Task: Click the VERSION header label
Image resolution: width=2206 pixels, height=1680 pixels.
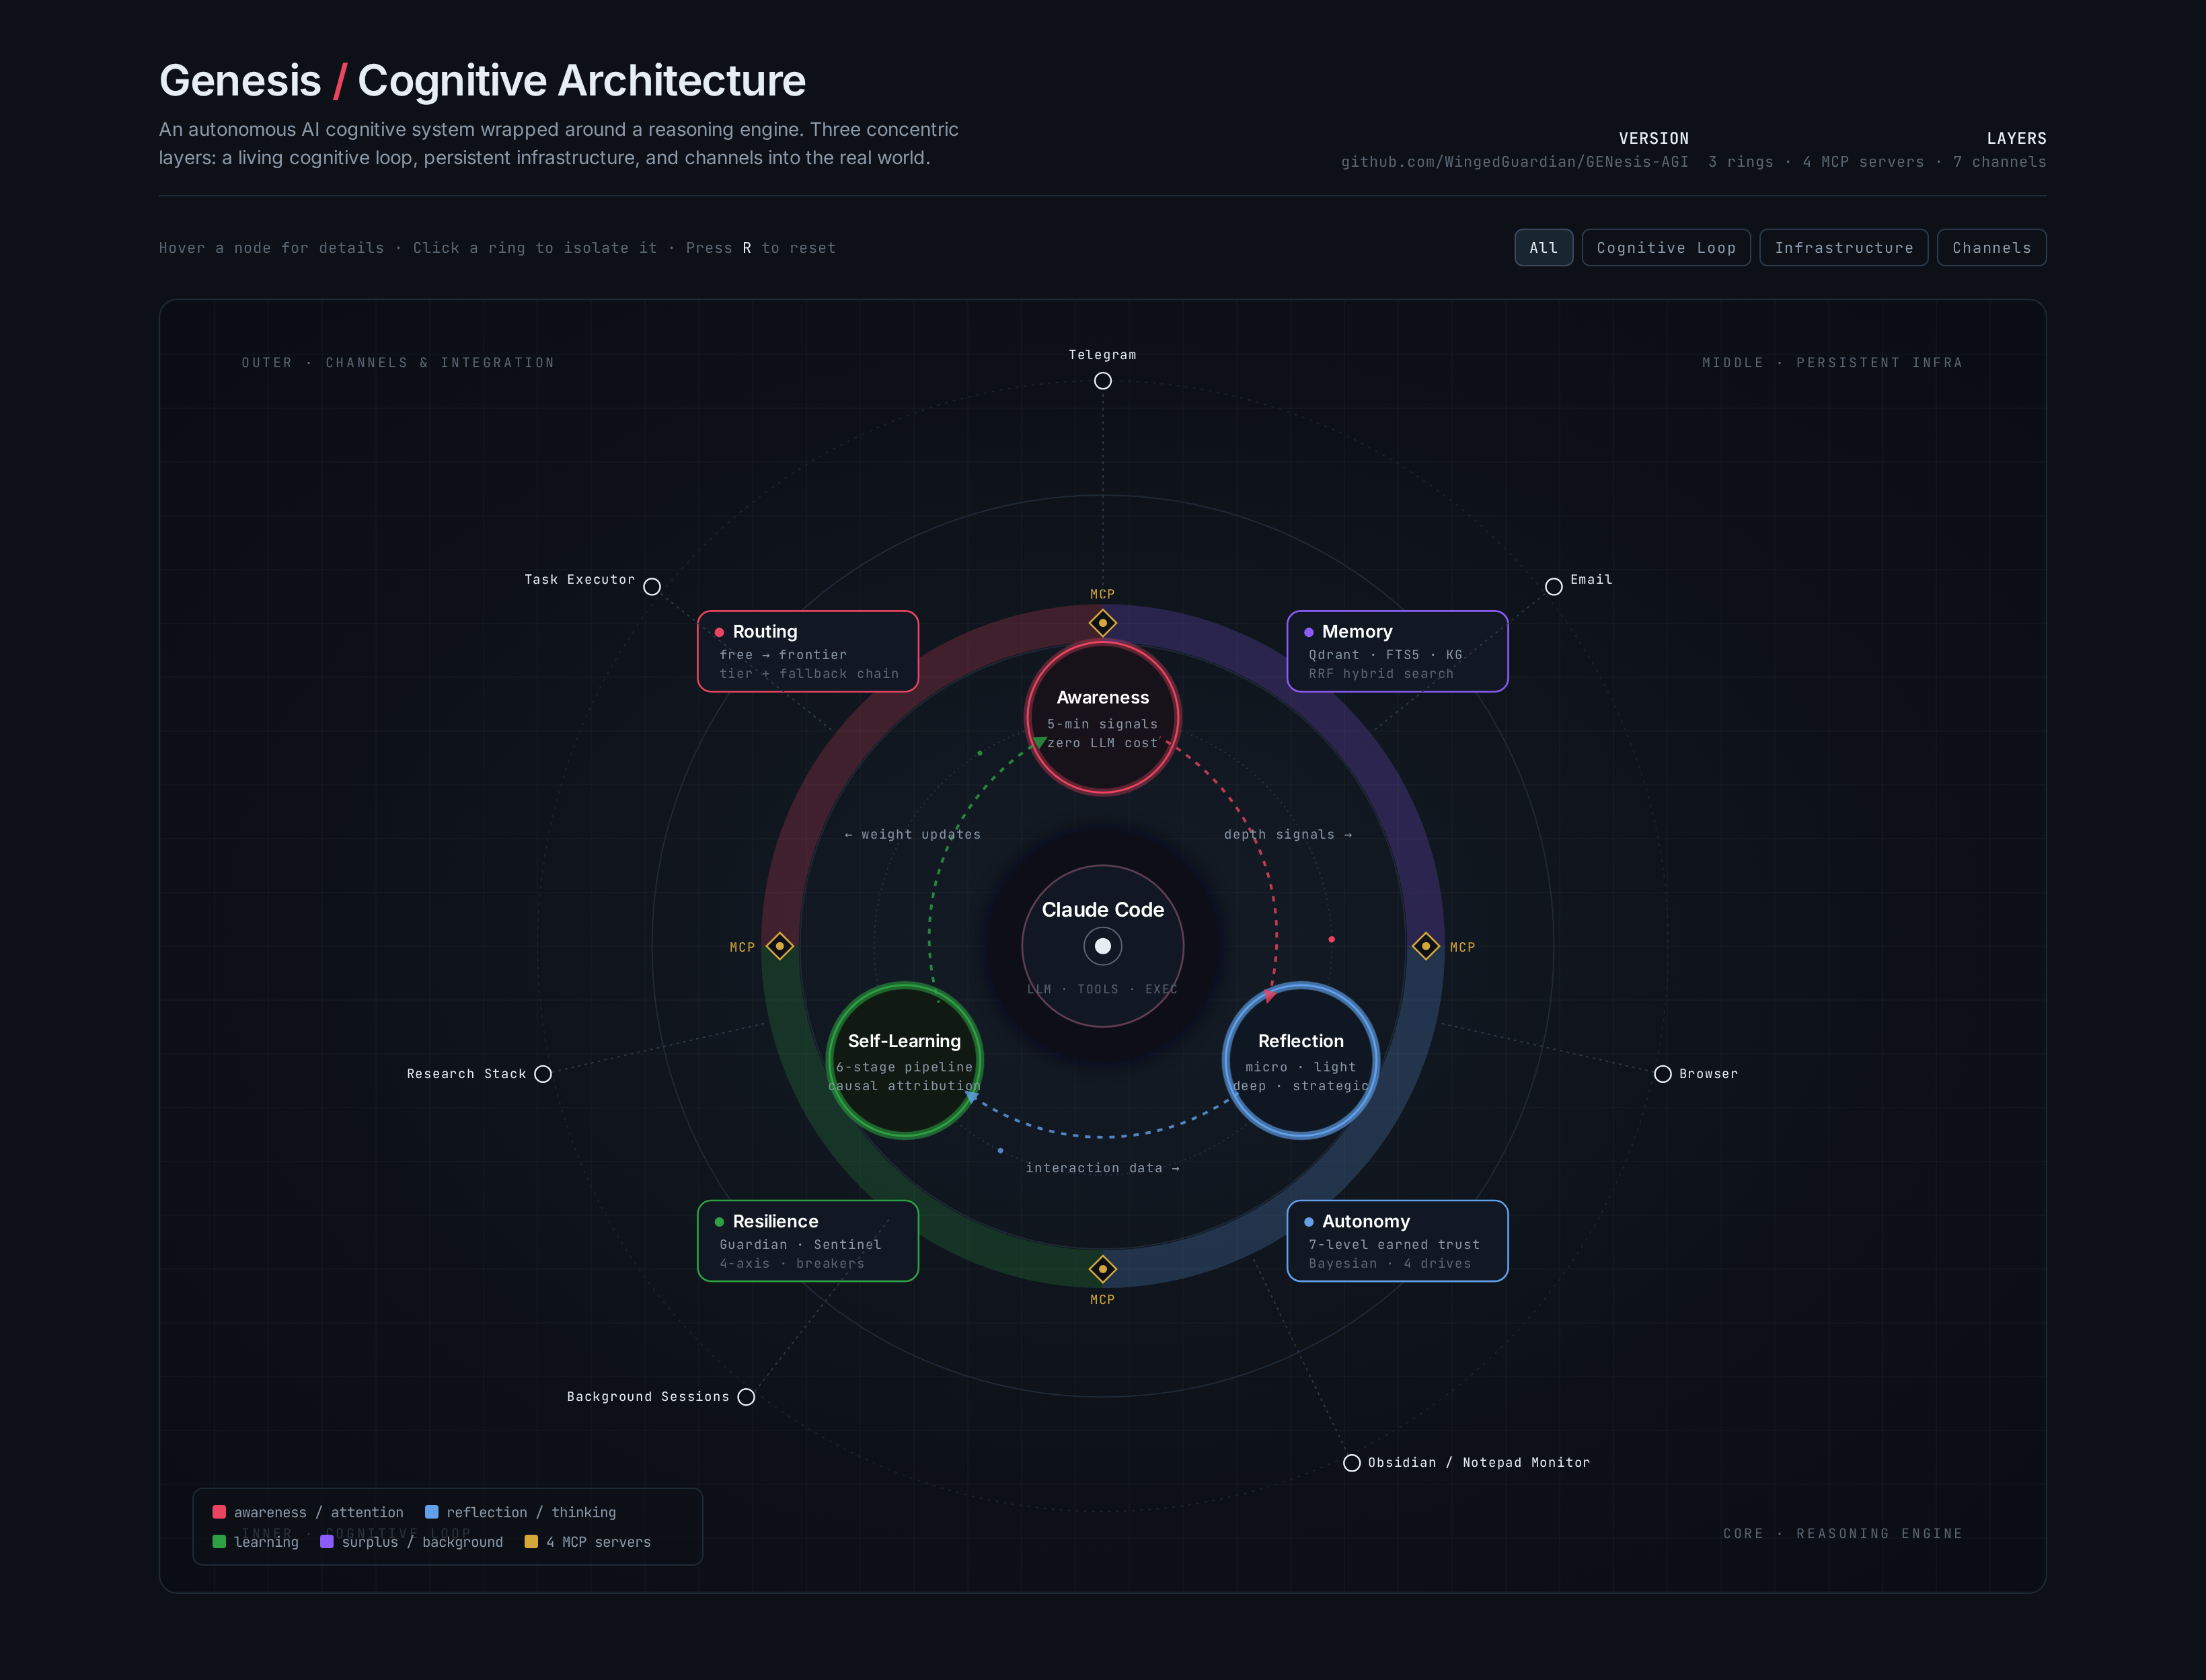Action: coord(1653,139)
